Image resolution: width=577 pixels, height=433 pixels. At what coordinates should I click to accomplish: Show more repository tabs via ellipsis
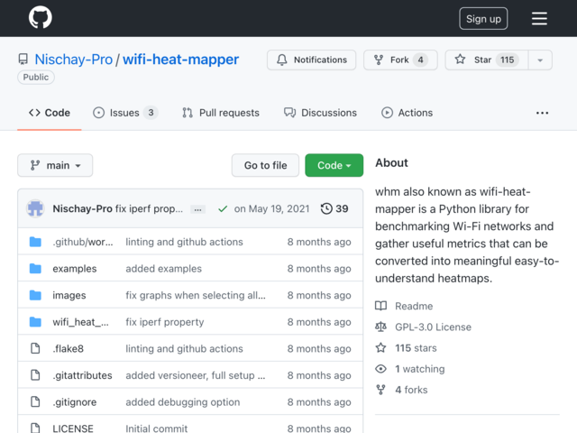coord(542,113)
